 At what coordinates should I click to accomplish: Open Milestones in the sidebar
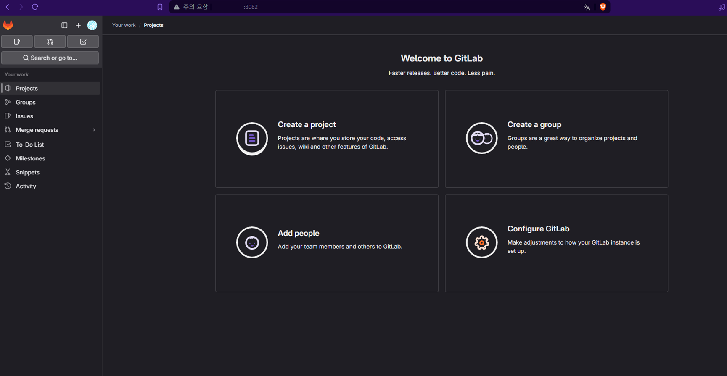click(51, 158)
